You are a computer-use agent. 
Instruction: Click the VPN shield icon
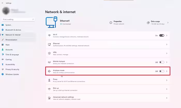coord(49,53)
